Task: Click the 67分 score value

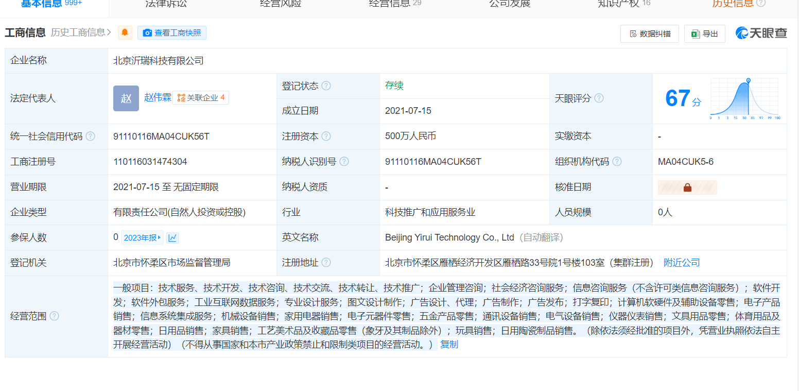Action: [x=683, y=98]
